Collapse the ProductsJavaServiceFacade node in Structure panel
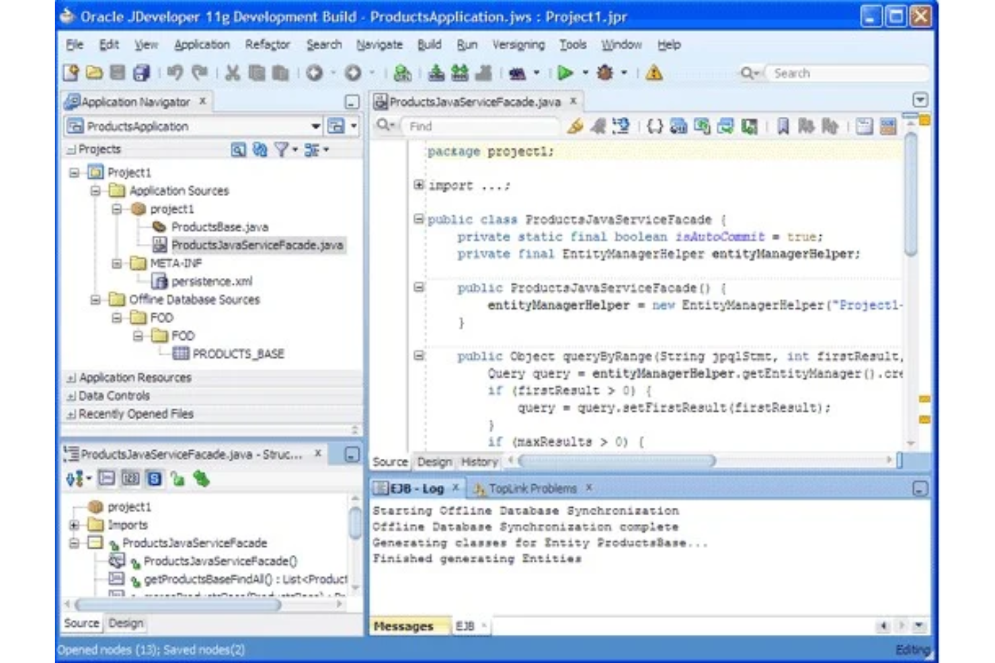995x663 pixels. 74,543
